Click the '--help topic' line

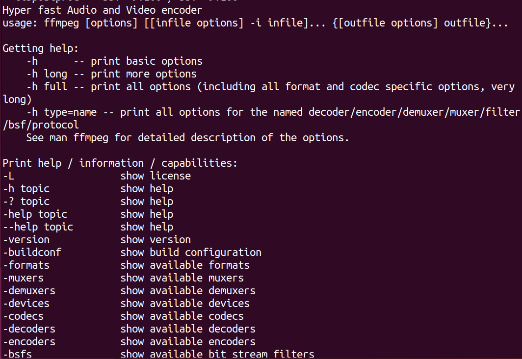coord(88,227)
